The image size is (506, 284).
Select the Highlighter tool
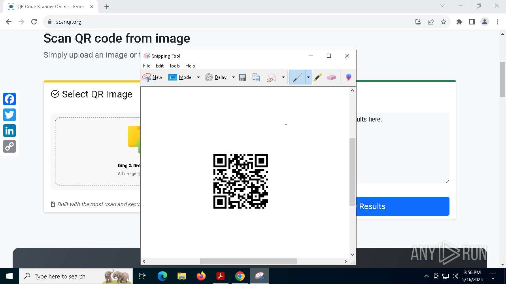tap(318, 77)
